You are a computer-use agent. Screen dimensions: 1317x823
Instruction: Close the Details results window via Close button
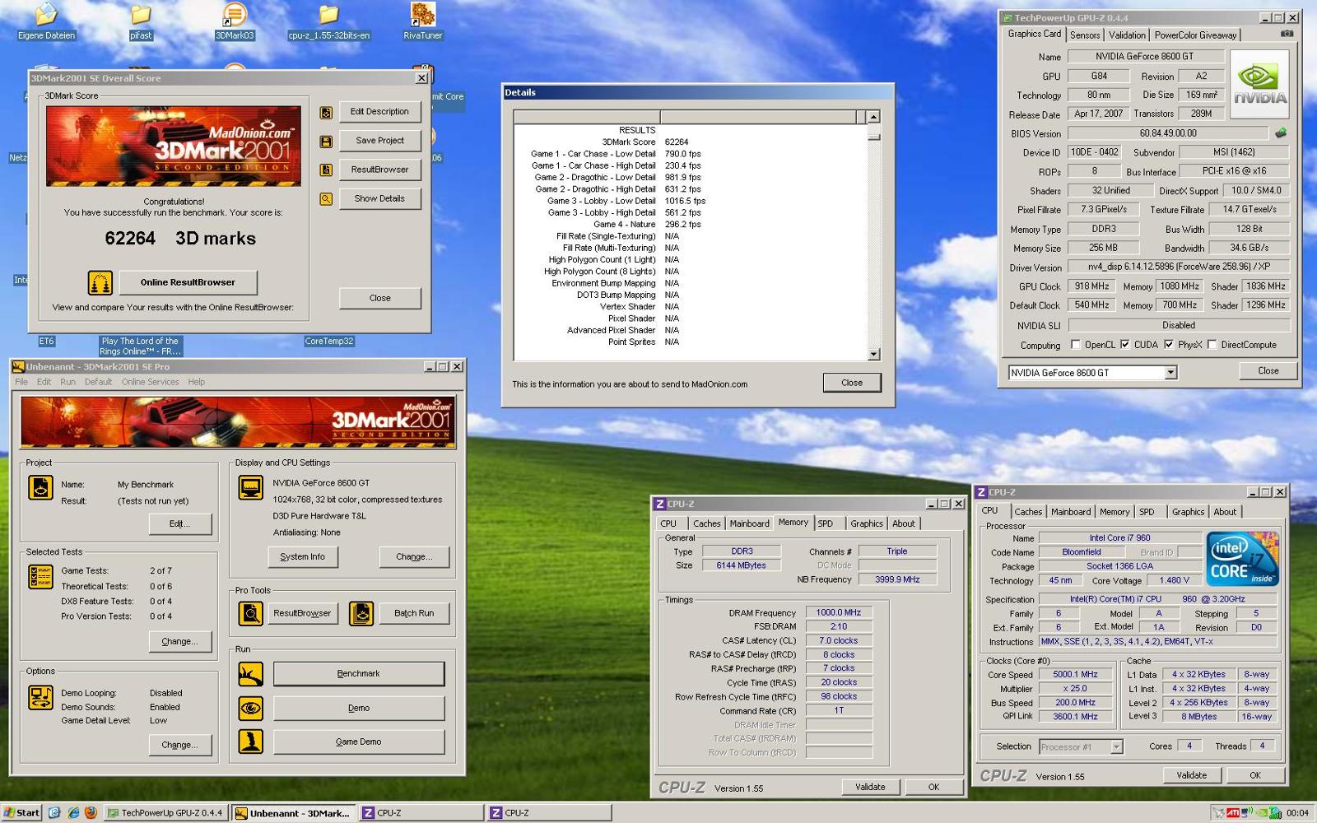852,383
